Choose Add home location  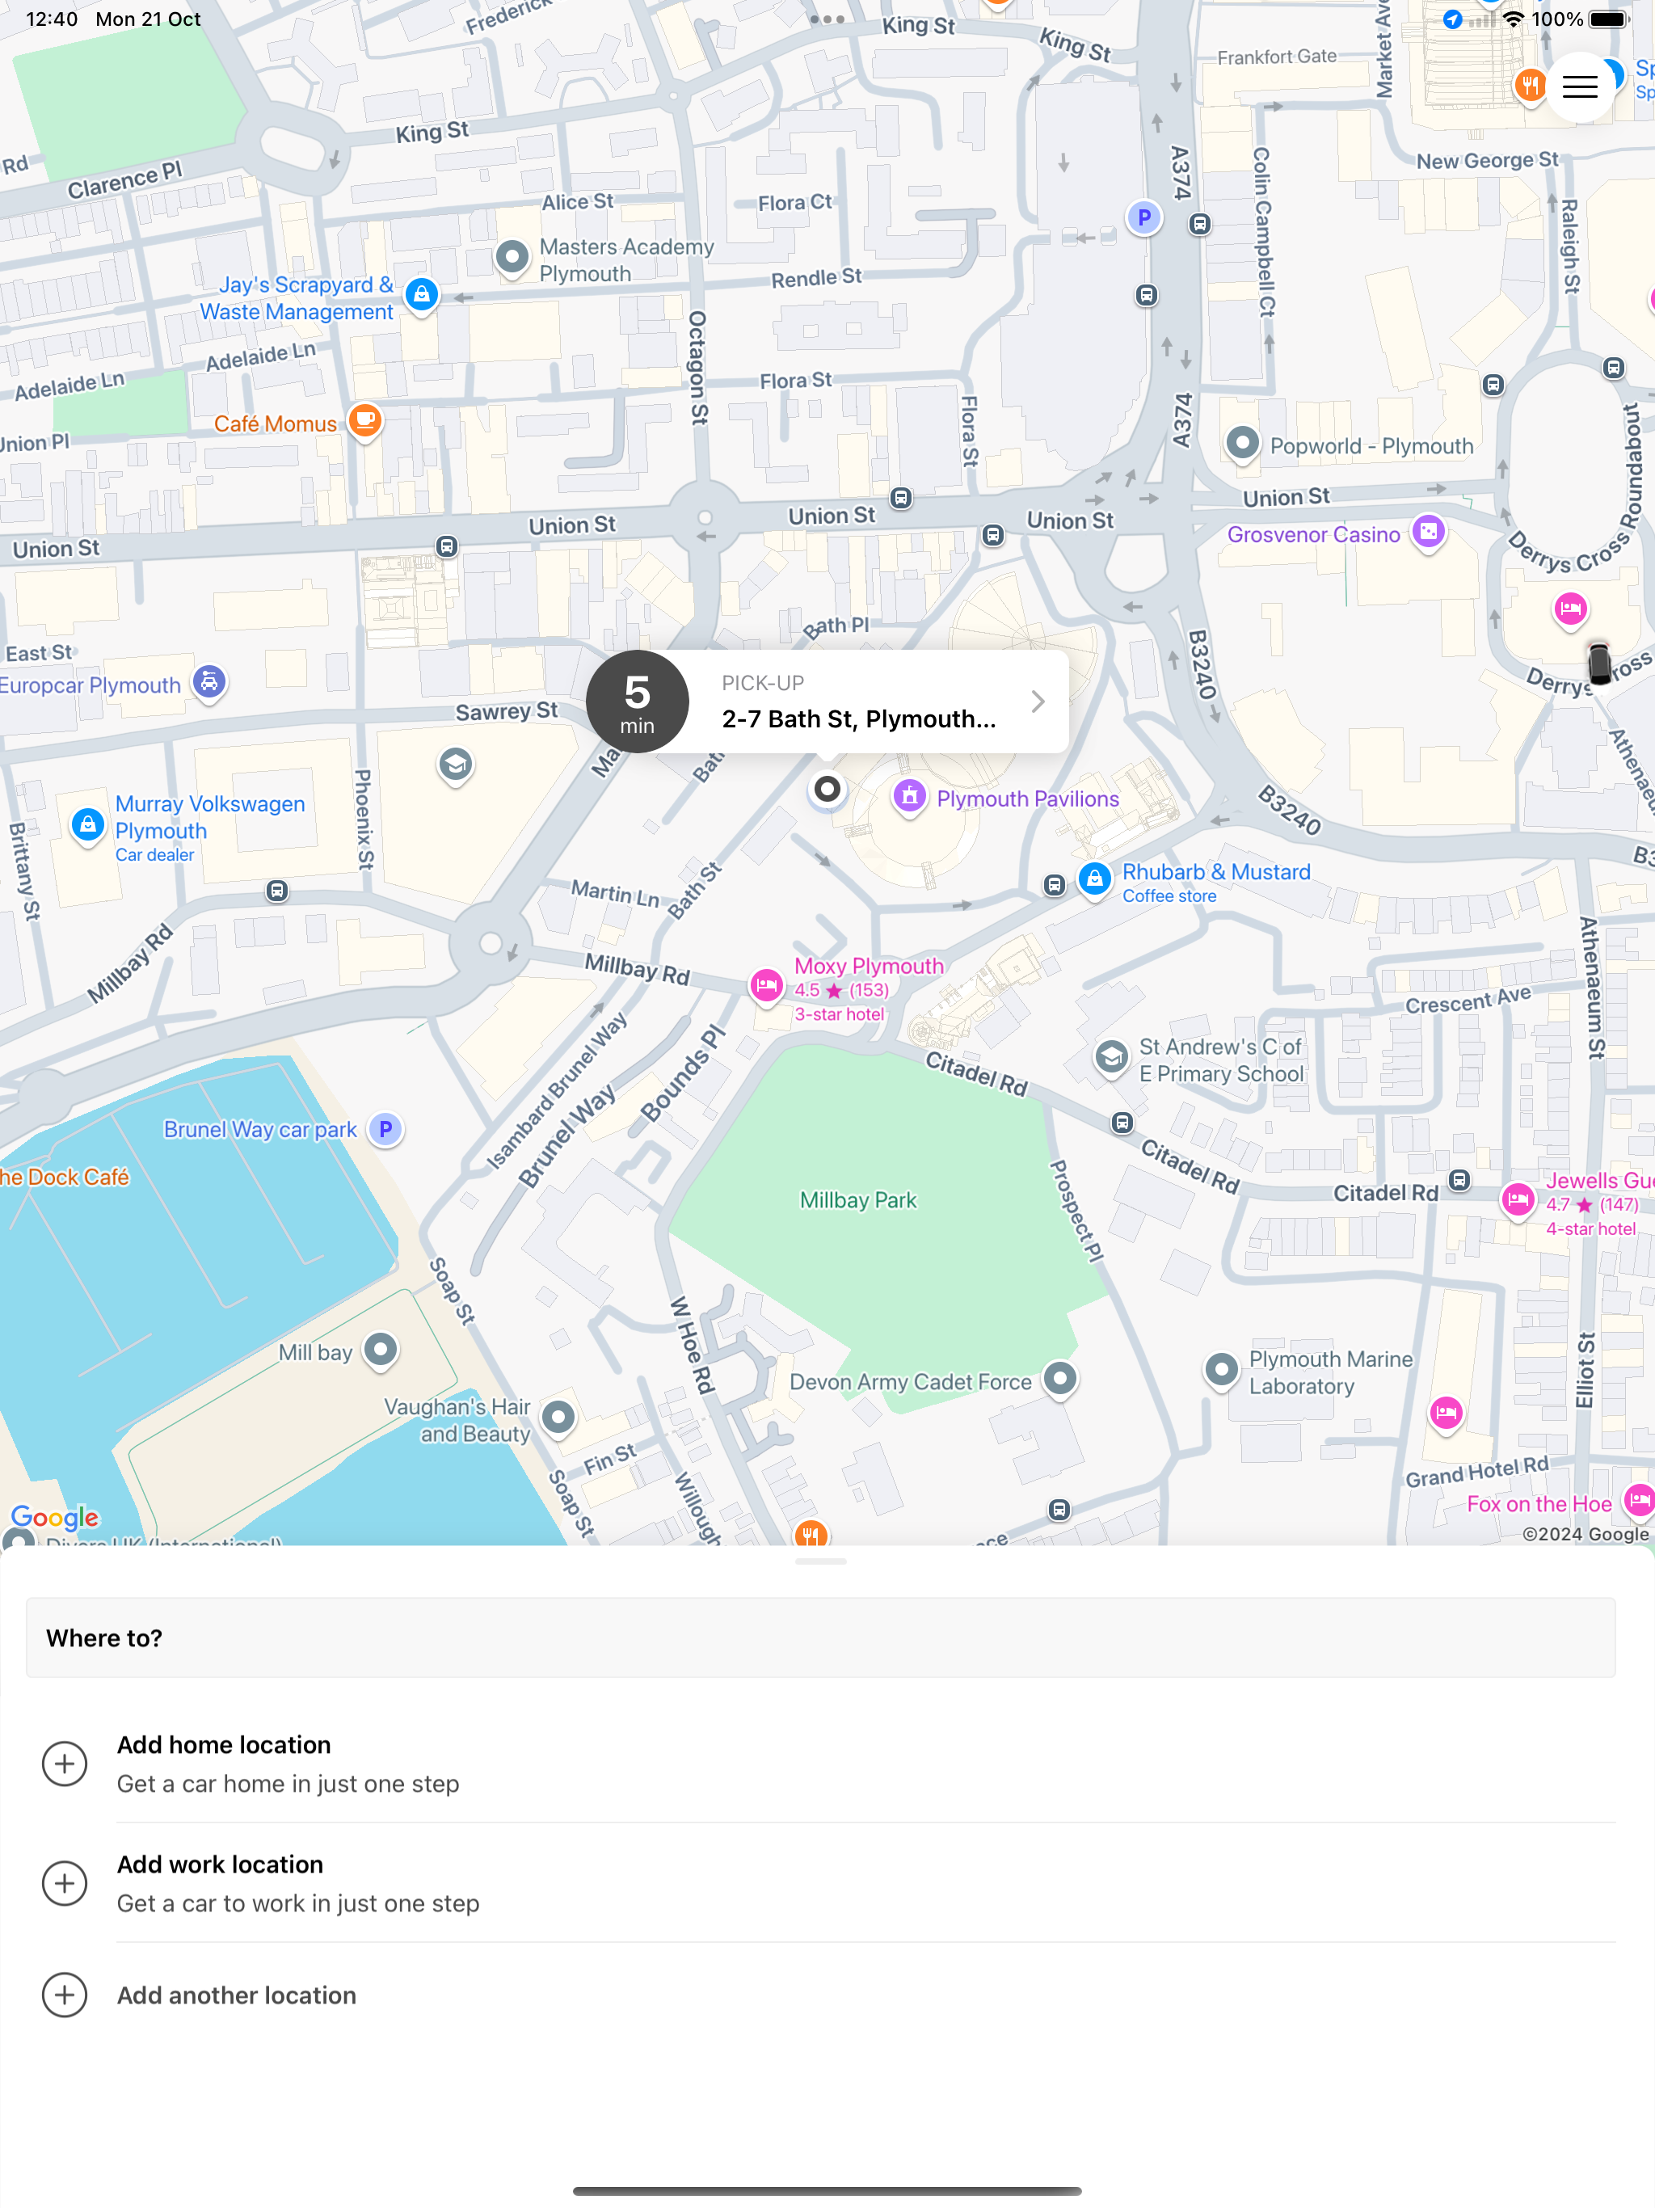820,1763
